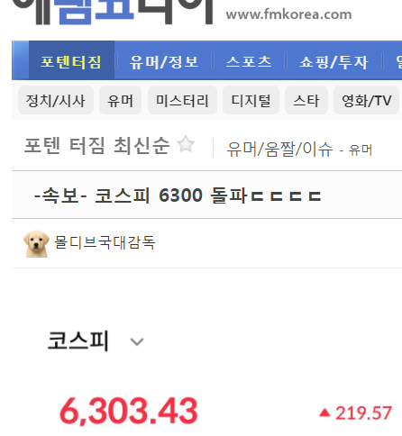Open the author name 몰디브국대감독

105,242
